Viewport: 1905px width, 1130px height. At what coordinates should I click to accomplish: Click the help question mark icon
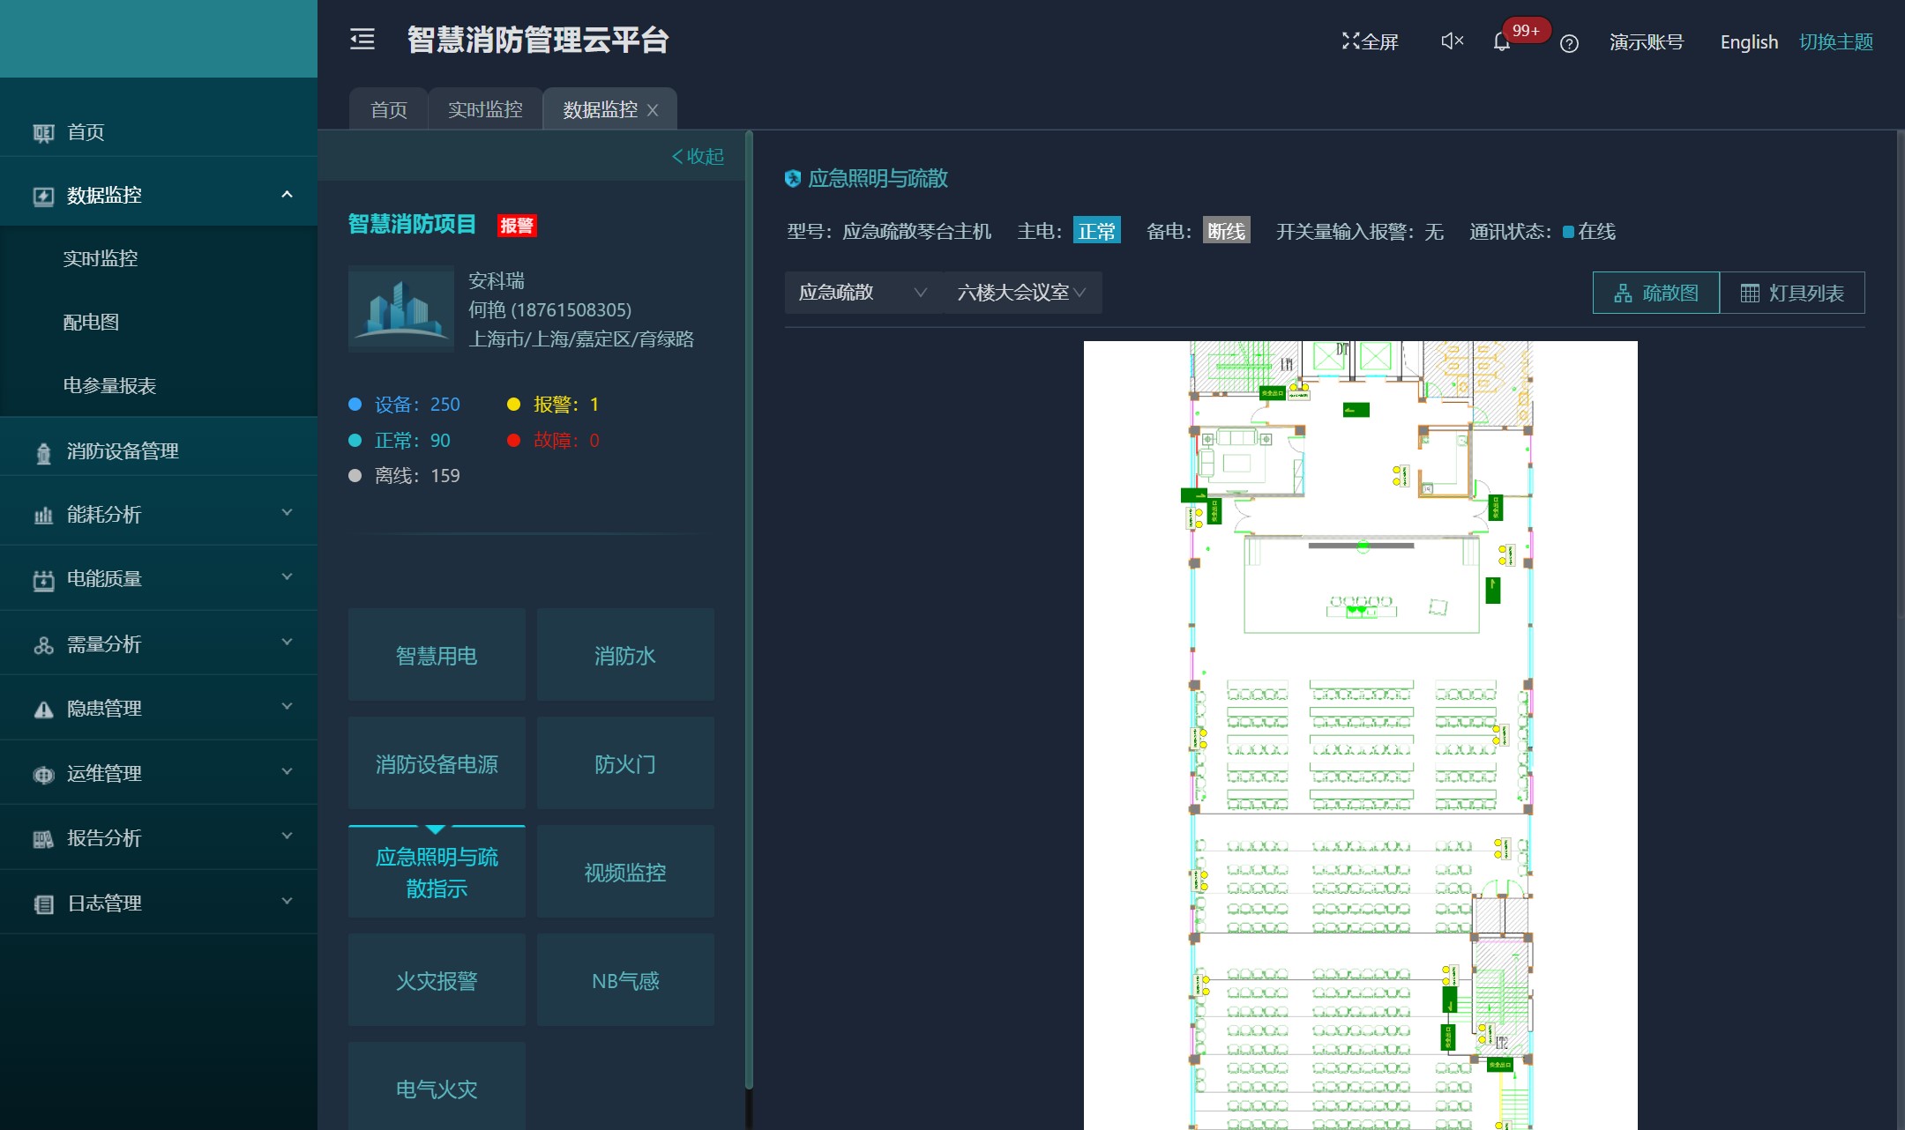(1569, 43)
